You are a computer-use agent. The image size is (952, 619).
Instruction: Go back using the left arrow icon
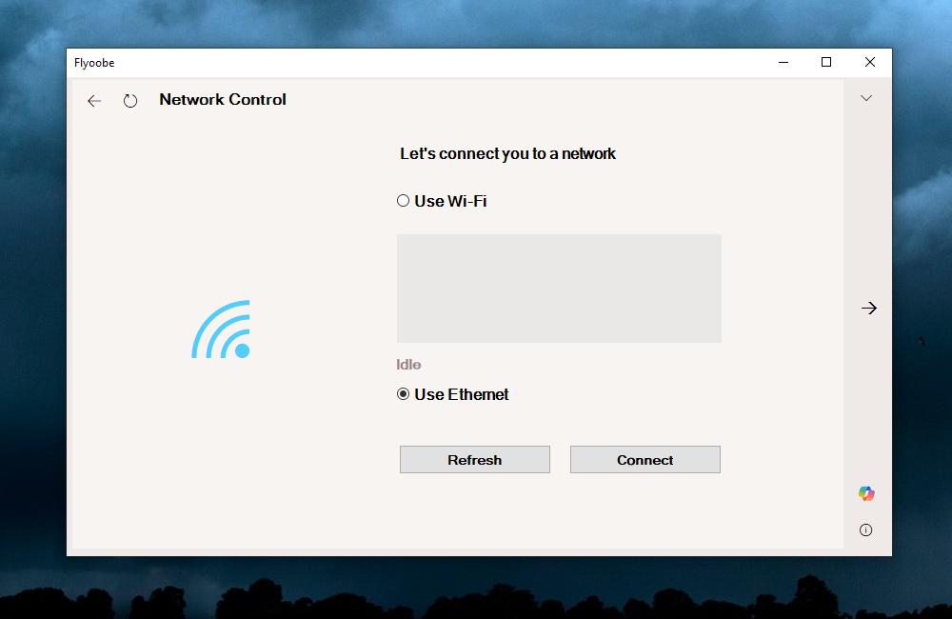[94, 101]
